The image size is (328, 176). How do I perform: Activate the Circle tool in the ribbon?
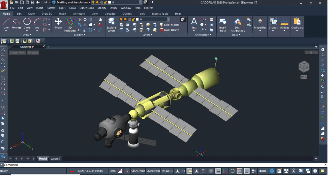(x=27, y=23)
